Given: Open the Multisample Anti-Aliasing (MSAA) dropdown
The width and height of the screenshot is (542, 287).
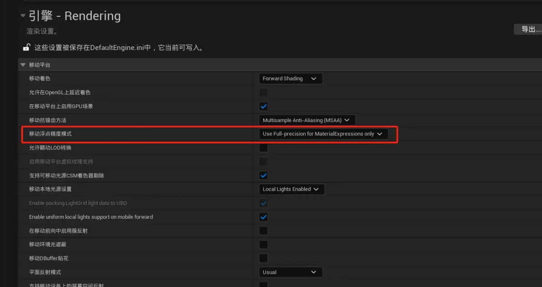Looking at the screenshot, I should (306, 120).
